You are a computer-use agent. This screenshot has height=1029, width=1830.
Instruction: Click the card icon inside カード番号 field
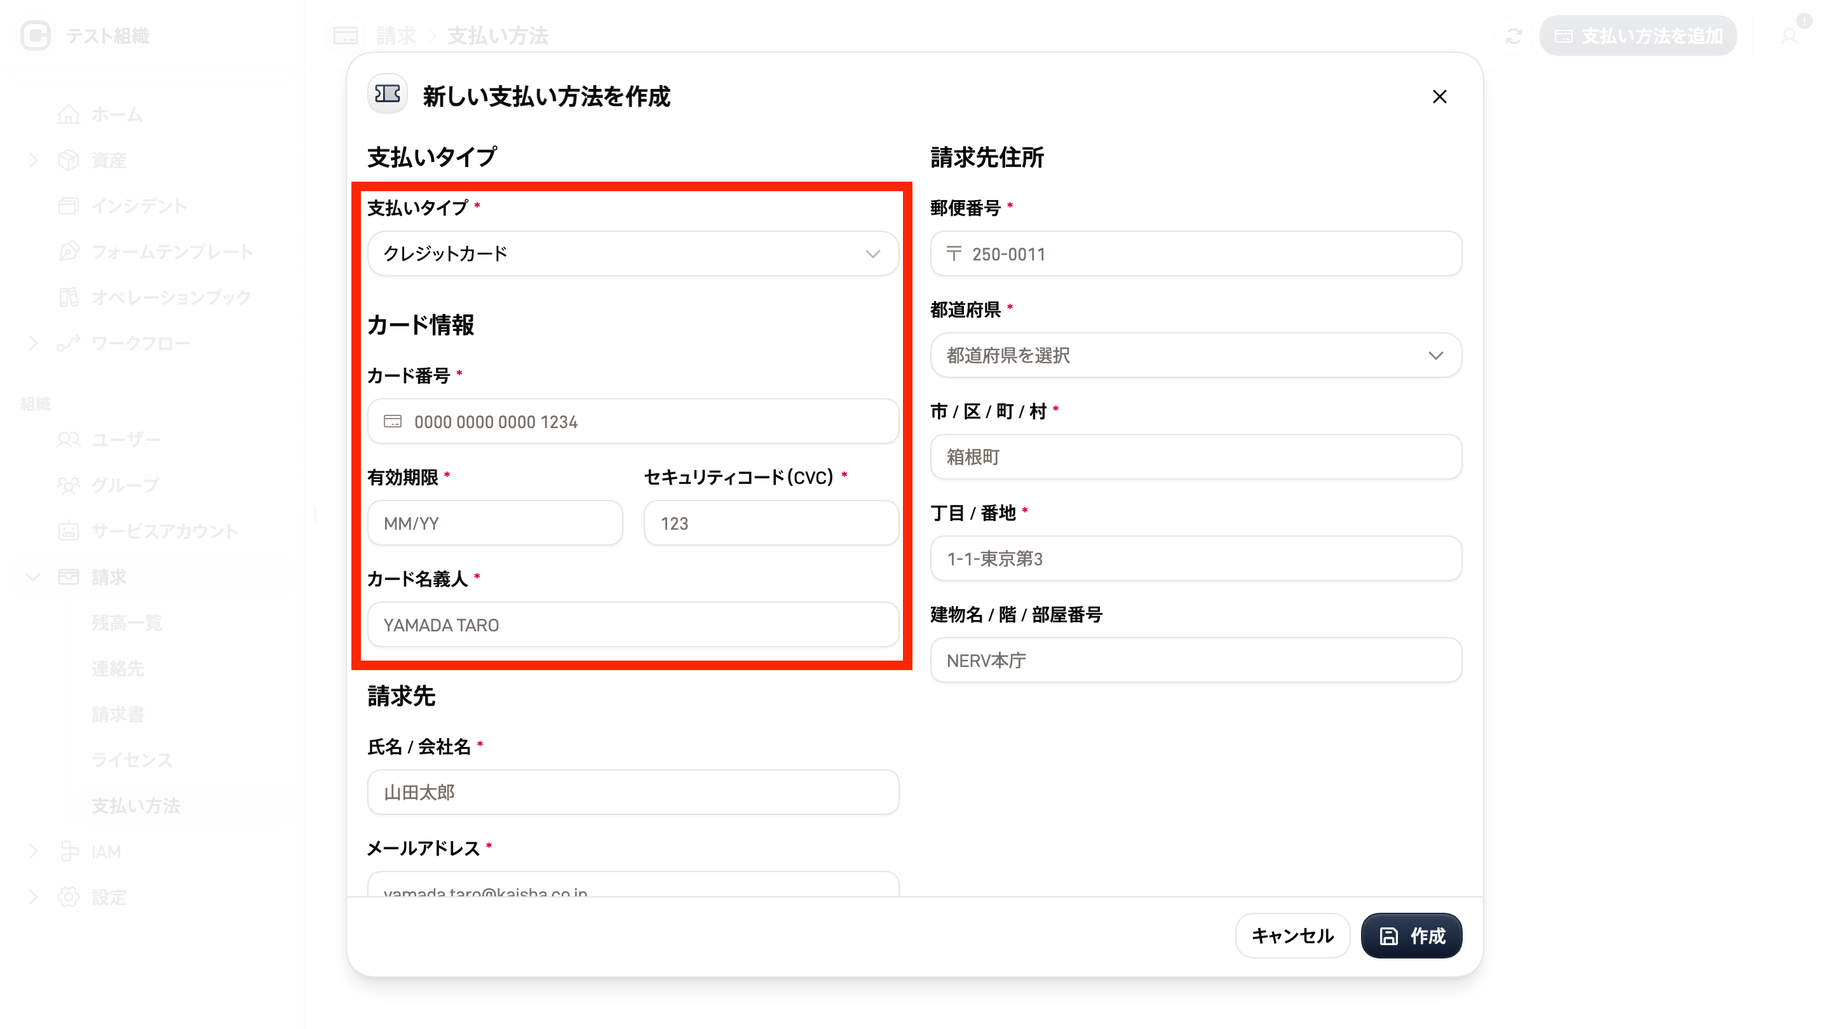point(393,422)
